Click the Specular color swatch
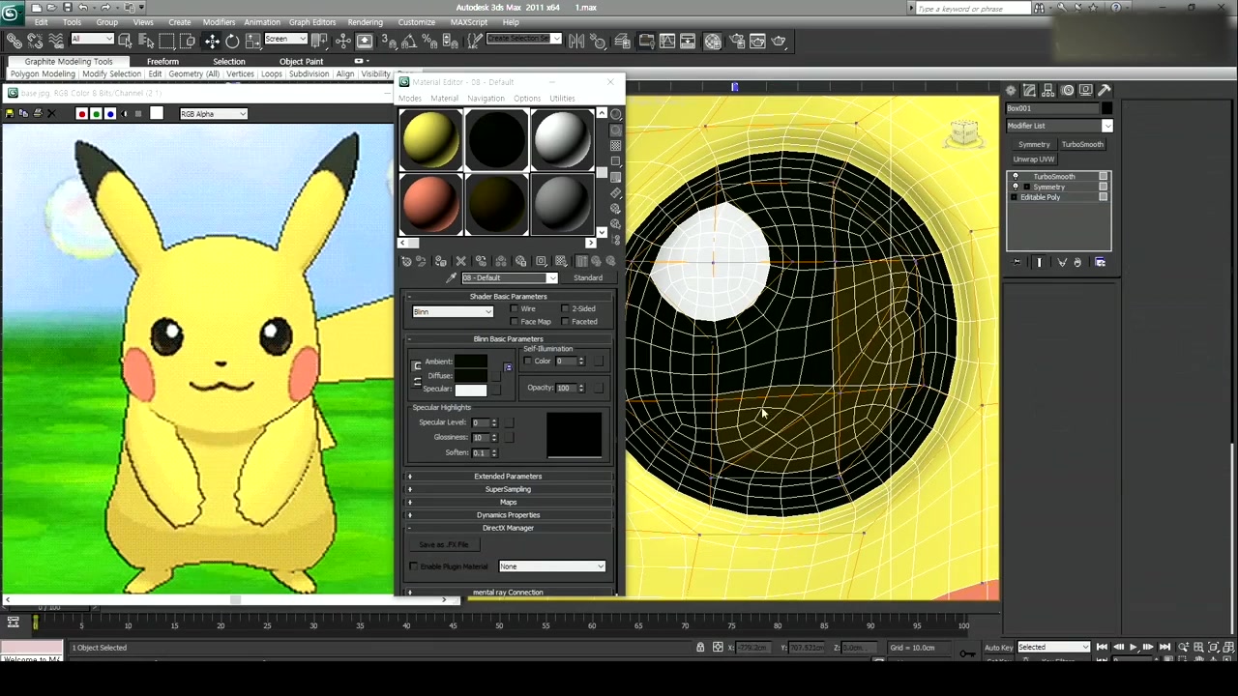Image resolution: width=1238 pixels, height=696 pixels. tap(471, 390)
